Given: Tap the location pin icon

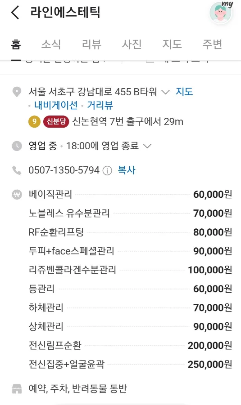Looking at the screenshot, I should pyautogui.click(x=17, y=92).
